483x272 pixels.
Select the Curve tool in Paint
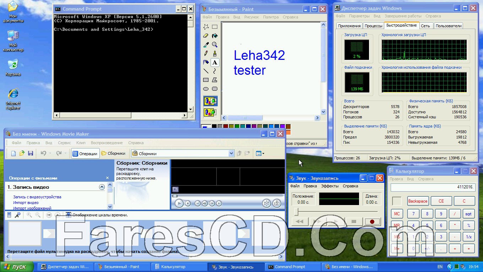click(215, 71)
